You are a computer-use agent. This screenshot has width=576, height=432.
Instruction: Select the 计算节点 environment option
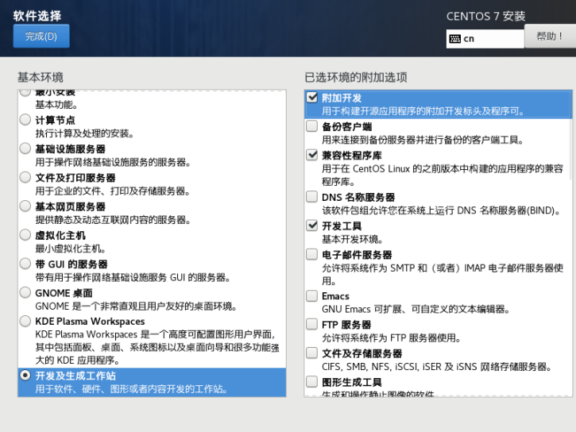(25, 120)
